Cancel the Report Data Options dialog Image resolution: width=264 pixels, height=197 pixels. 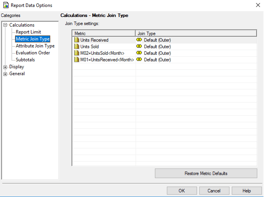pos(214,191)
